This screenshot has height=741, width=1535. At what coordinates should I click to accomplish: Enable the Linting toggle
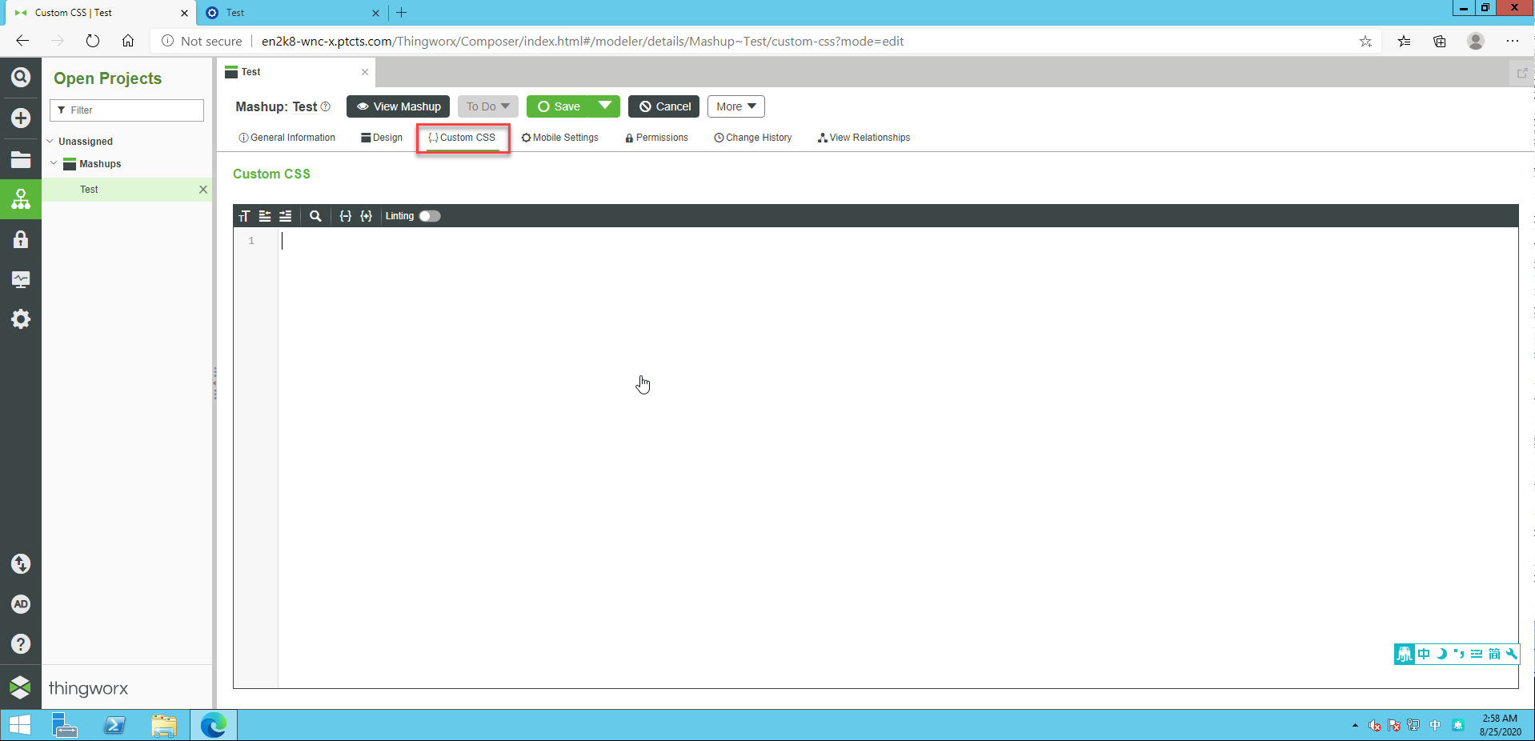click(429, 216)
